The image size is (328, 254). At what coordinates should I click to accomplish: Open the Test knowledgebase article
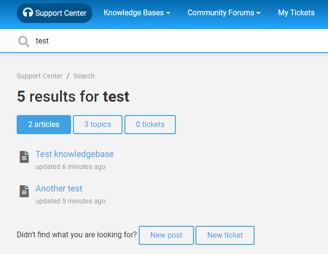coord(75,154)
